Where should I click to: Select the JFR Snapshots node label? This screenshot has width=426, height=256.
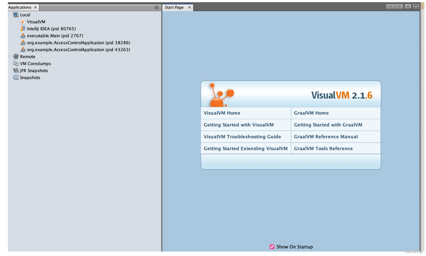34,71
